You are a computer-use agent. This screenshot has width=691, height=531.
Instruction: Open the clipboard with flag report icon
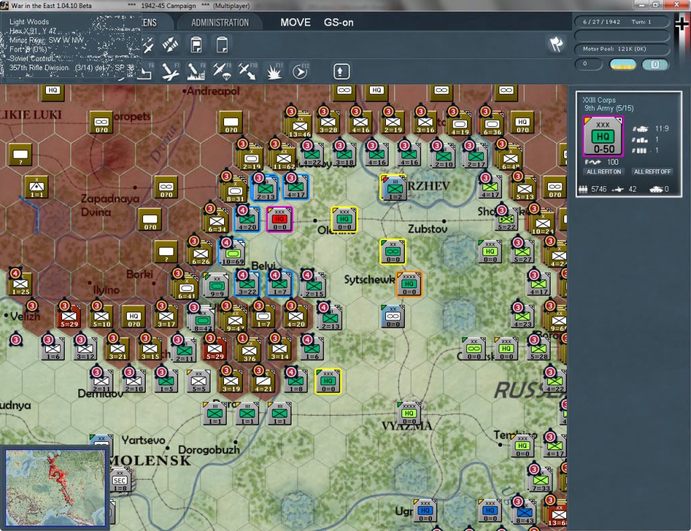coord(196,45)
